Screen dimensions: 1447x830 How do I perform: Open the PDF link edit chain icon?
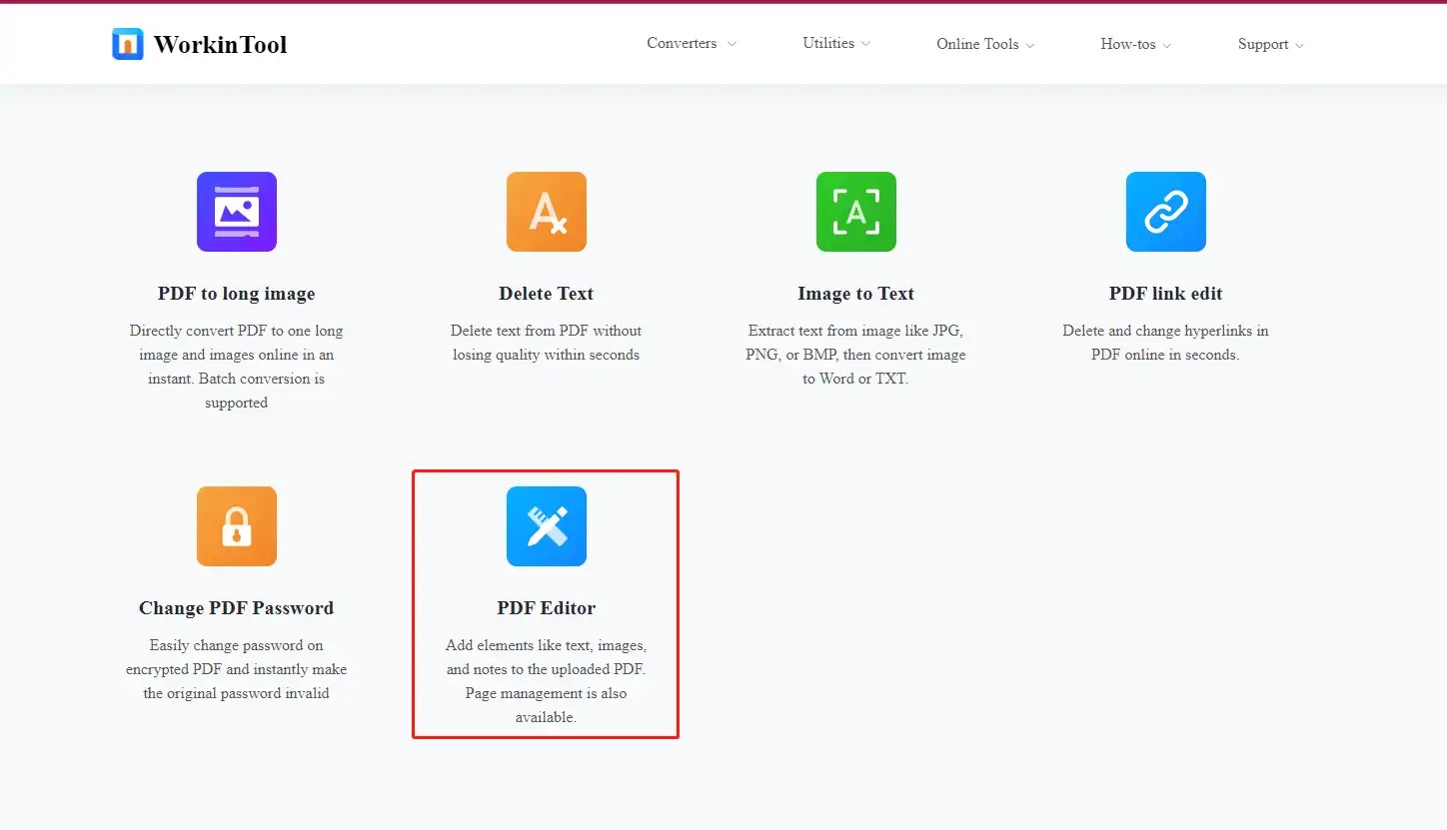pyautogui.click(x=1165, y=211)
